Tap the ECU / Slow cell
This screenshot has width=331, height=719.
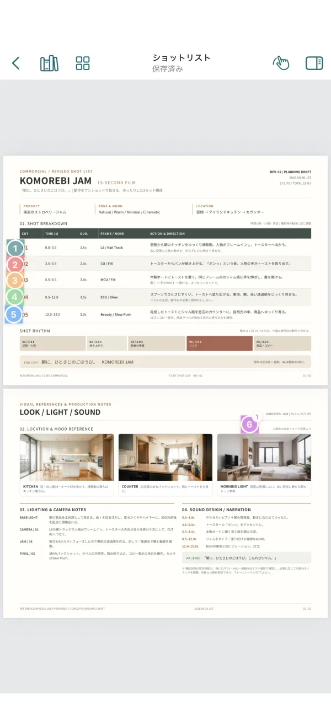(109, 297)
